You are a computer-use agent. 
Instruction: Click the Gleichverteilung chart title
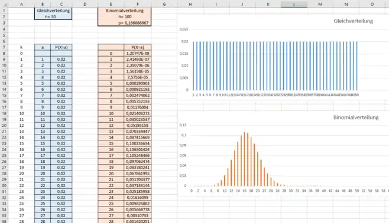pos(353,21)
